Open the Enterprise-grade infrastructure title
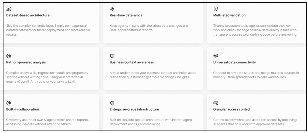 pyautogui.click(x=134, y=109)
